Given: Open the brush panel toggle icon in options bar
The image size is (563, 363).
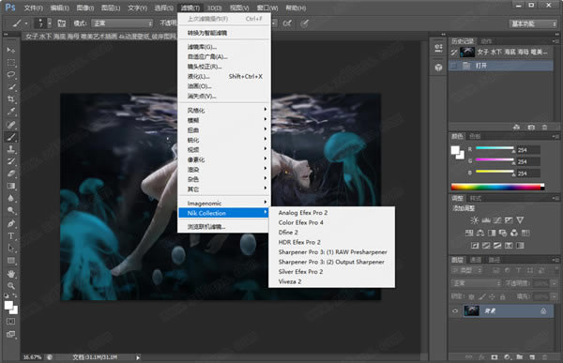Looking at the screenshot, I should (62, 23).
